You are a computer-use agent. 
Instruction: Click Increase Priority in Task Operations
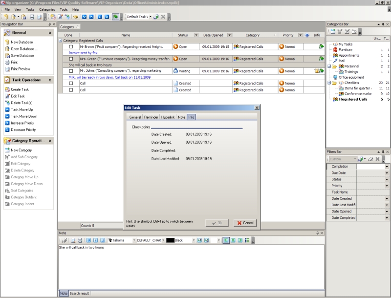pyautogui.click(x=23, y=123)
